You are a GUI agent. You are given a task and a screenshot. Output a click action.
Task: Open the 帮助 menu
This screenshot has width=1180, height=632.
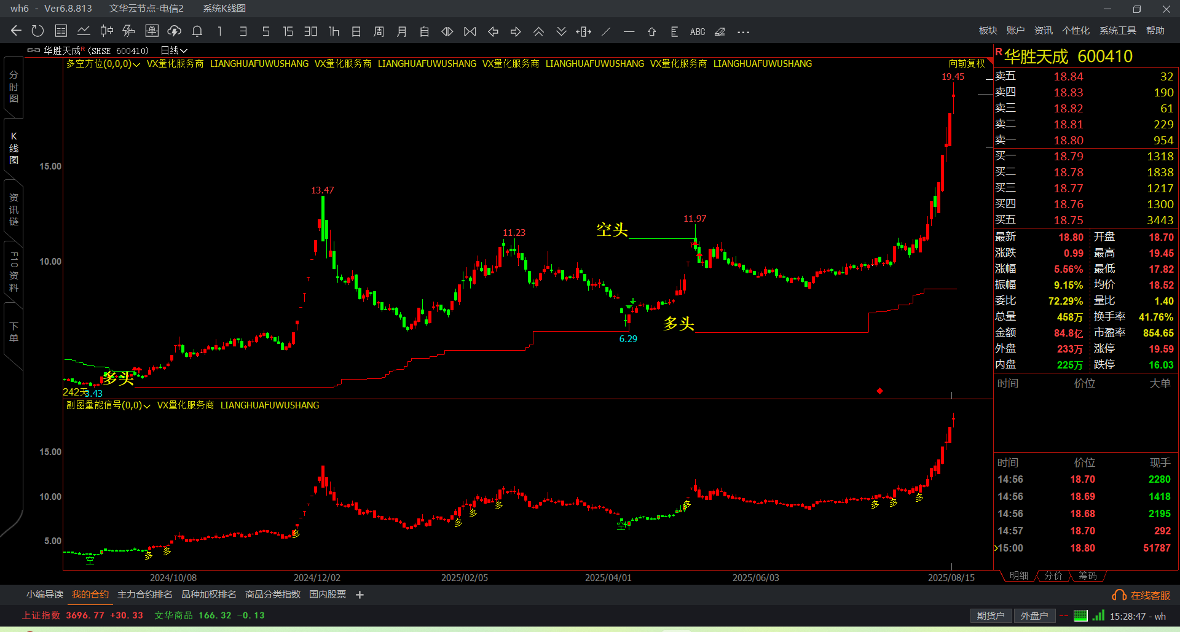tap(1155, 31)
